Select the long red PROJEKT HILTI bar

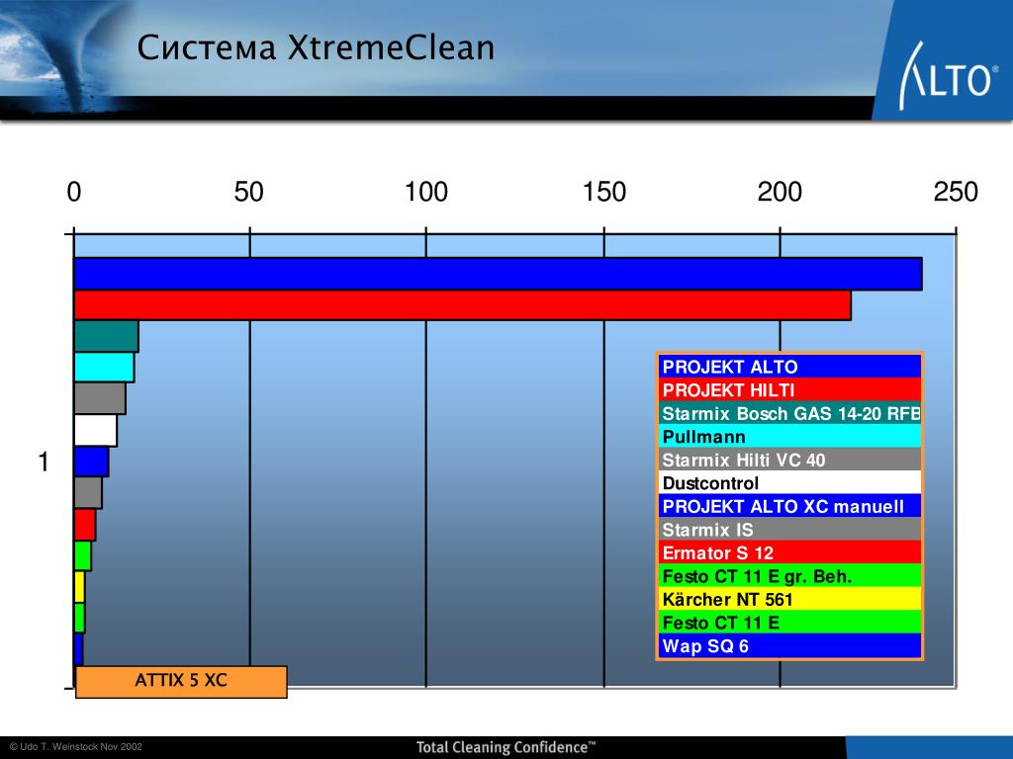(463, 304)
